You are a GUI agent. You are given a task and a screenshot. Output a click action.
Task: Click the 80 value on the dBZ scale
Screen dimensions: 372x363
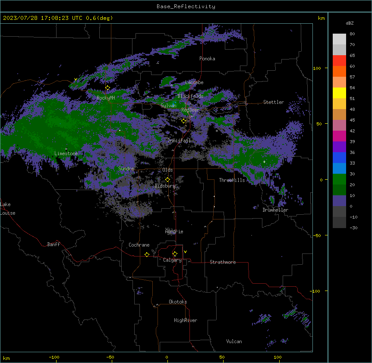click(x=352, y=34)
